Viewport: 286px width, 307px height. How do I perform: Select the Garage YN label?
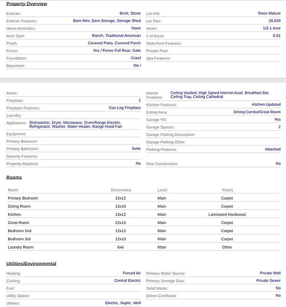tap(156, 120)
